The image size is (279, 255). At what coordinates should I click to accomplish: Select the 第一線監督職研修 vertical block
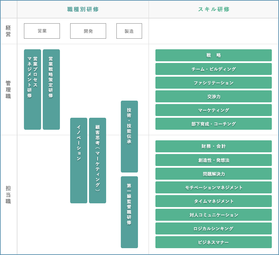click(129, 212)
